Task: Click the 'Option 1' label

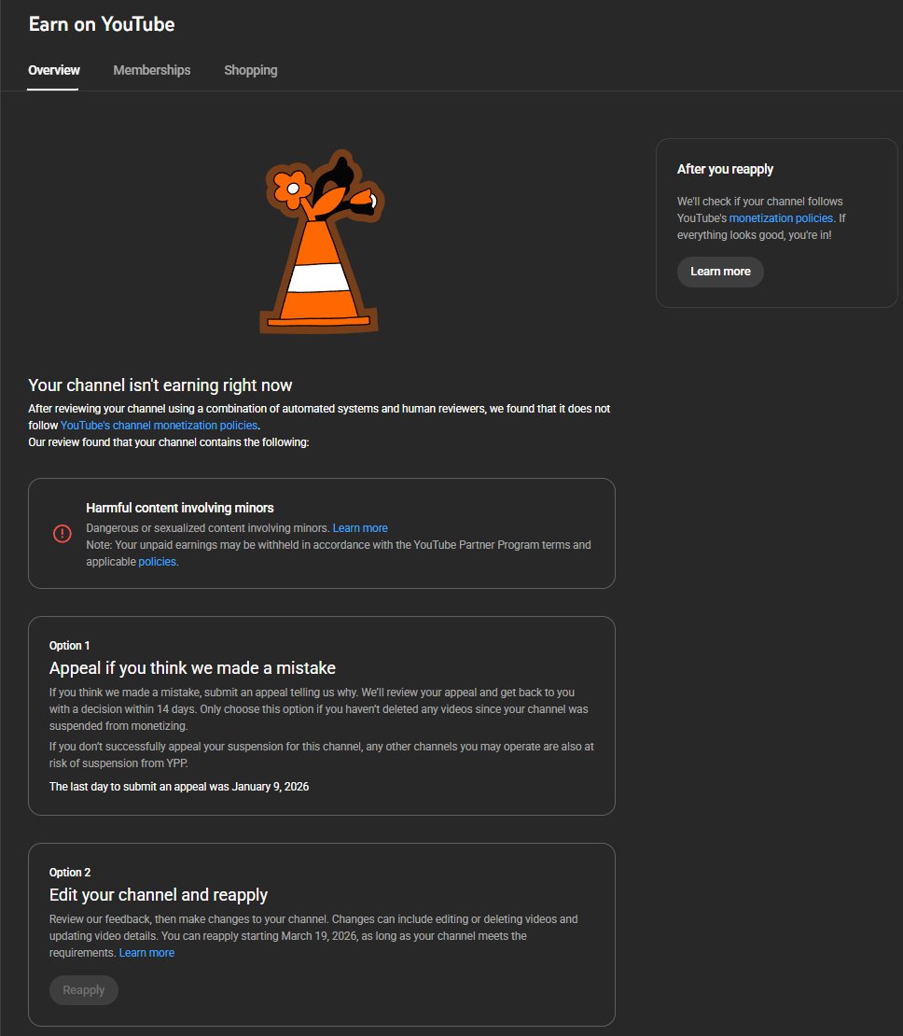Action: [69, 646]
